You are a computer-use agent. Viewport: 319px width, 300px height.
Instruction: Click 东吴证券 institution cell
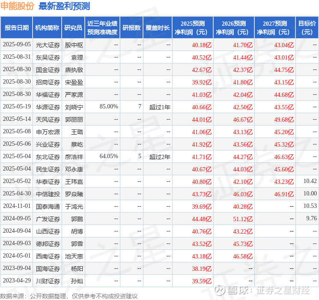pos(48,57)
